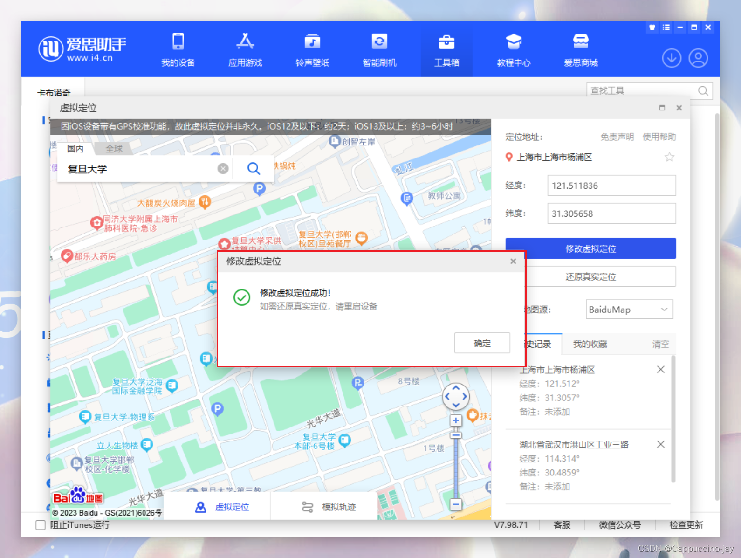The width and height of the screenshot is (741, 558).
Task: Click 都乐大药房 map marker
Action: [67, 255]
